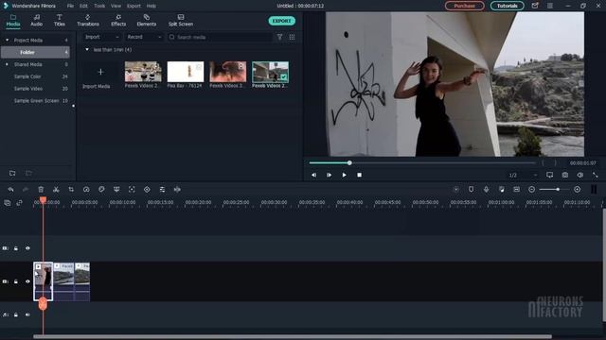Open the list icon in title bar

[550, 6]
